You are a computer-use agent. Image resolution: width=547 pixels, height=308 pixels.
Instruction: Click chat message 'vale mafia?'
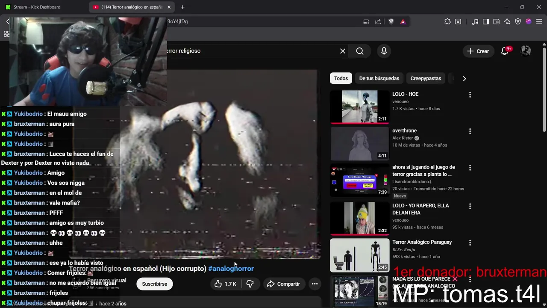pyautogui.click(x=65, y=203)
